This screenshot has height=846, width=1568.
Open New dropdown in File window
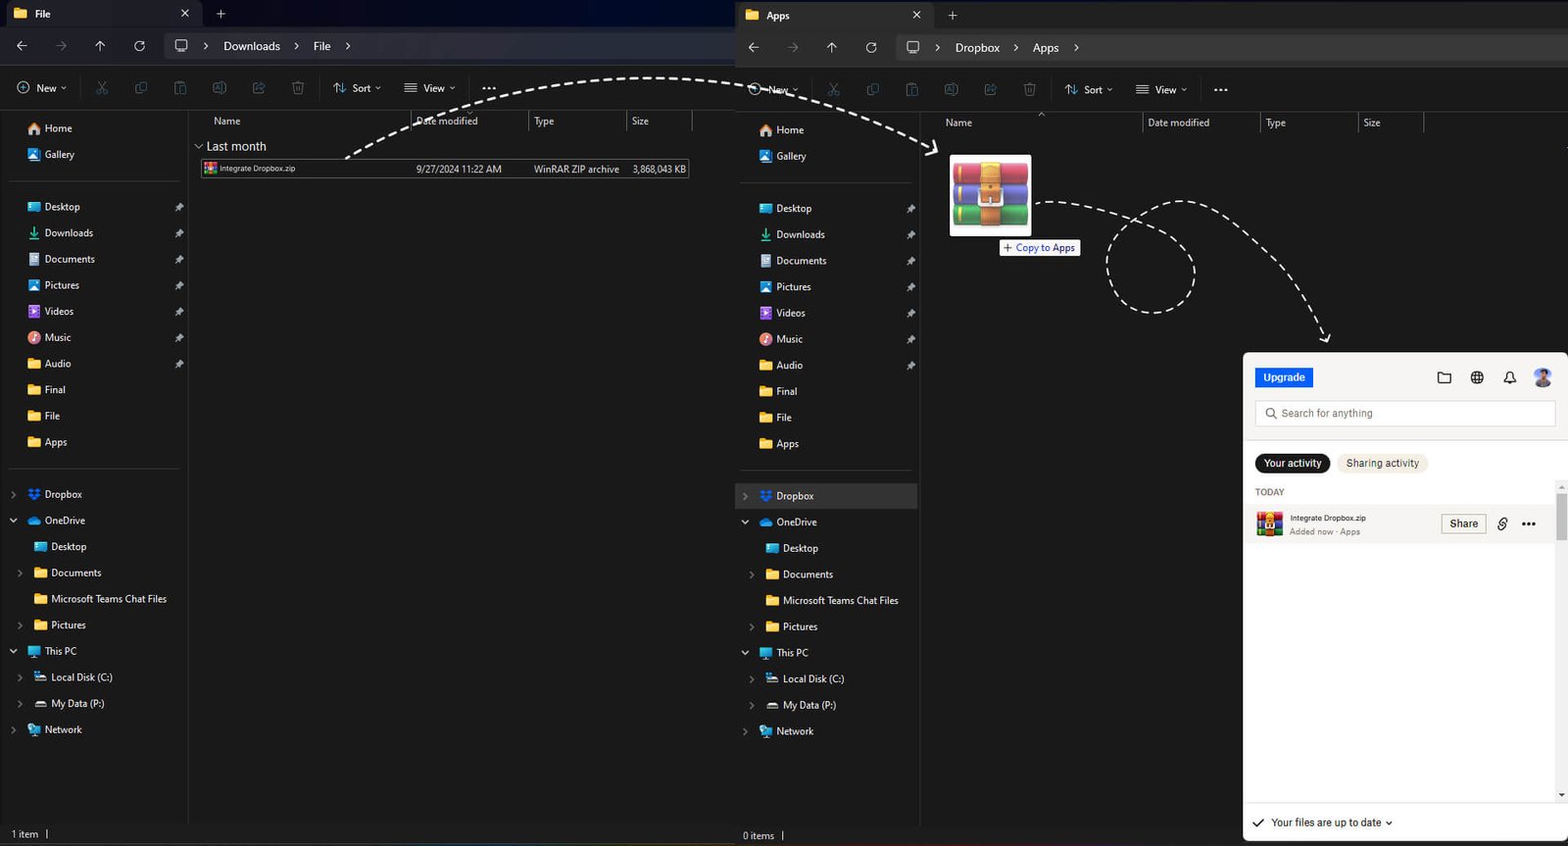tap(42, 88)
